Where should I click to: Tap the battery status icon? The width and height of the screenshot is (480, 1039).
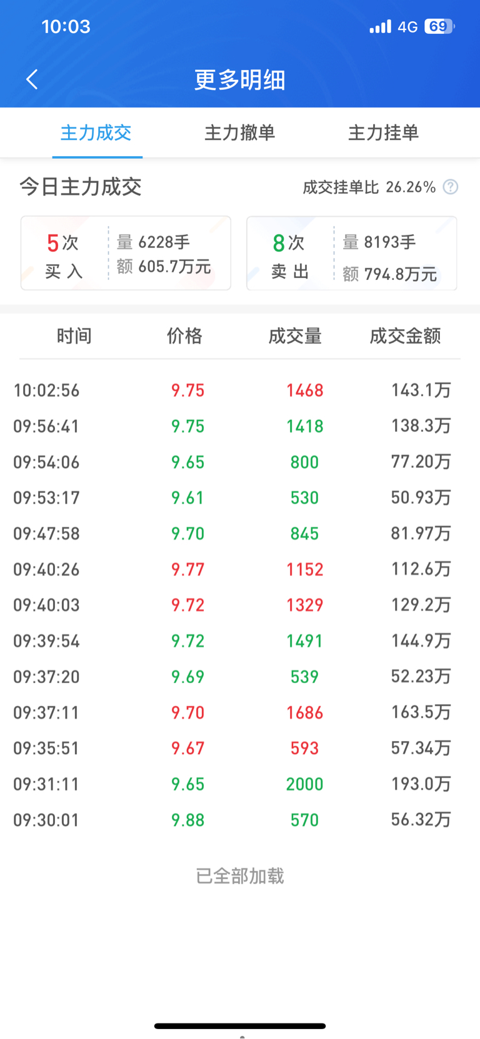coord(439,26)
